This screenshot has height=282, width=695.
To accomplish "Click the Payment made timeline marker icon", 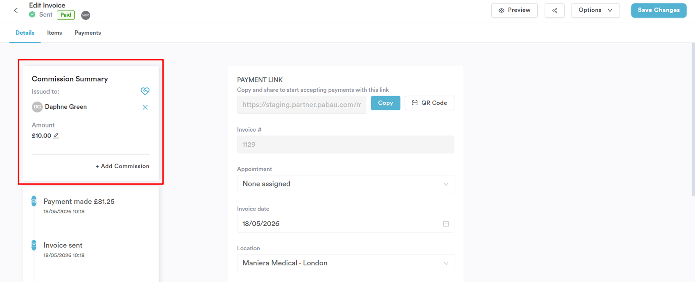I will pyautogui.click(x=34, y=201).
